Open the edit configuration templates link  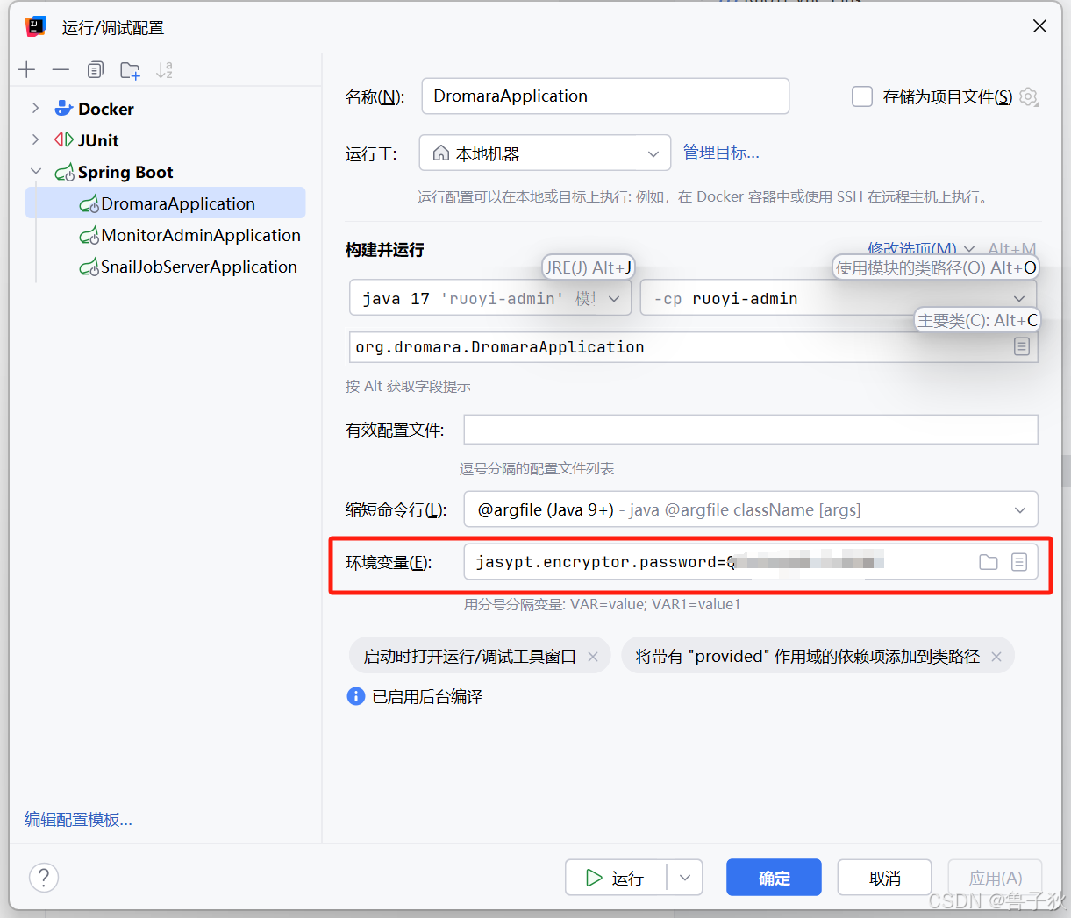click(78, 820)
